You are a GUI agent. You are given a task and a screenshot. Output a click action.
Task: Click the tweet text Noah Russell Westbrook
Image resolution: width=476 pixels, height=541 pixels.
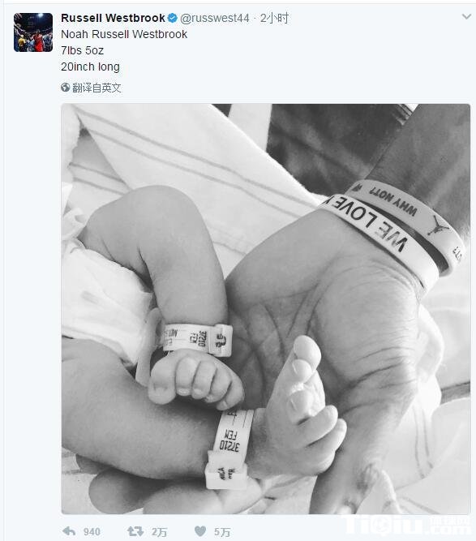click(x=124, y=34)
